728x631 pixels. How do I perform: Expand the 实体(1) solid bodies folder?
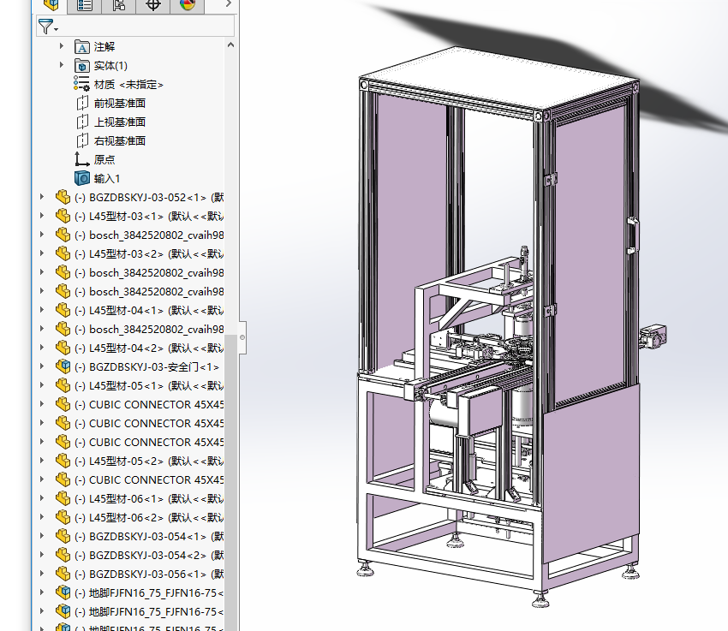61,65
